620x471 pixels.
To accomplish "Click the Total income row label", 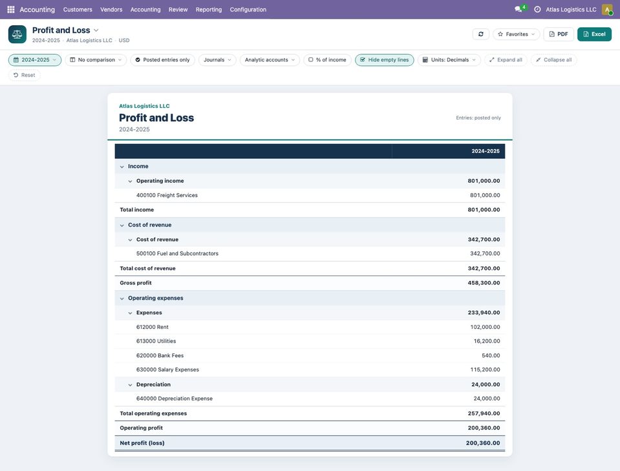I will point(137,210).
